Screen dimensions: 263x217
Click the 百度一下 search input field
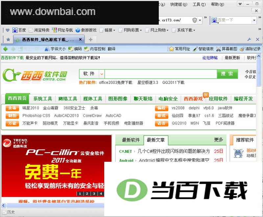coord(235,20)
